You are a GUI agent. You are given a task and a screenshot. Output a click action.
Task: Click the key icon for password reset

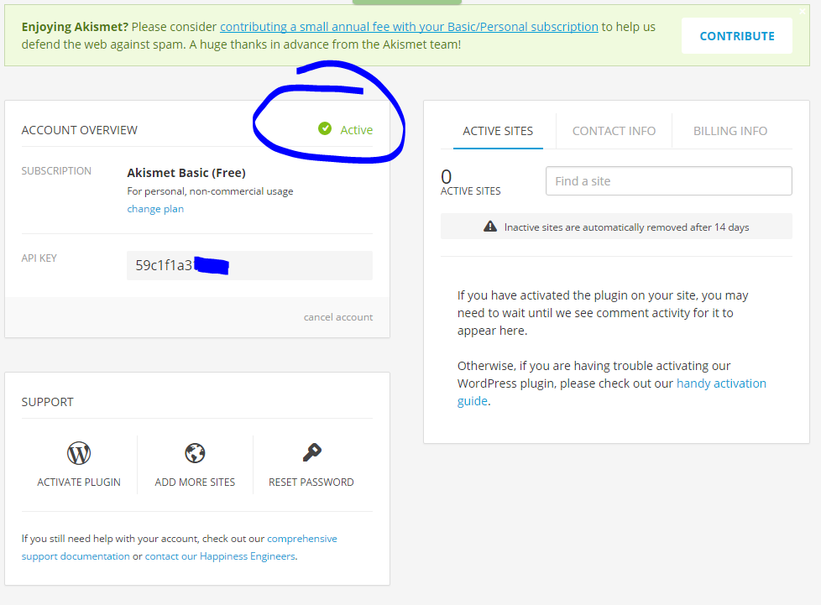(311, 453)
